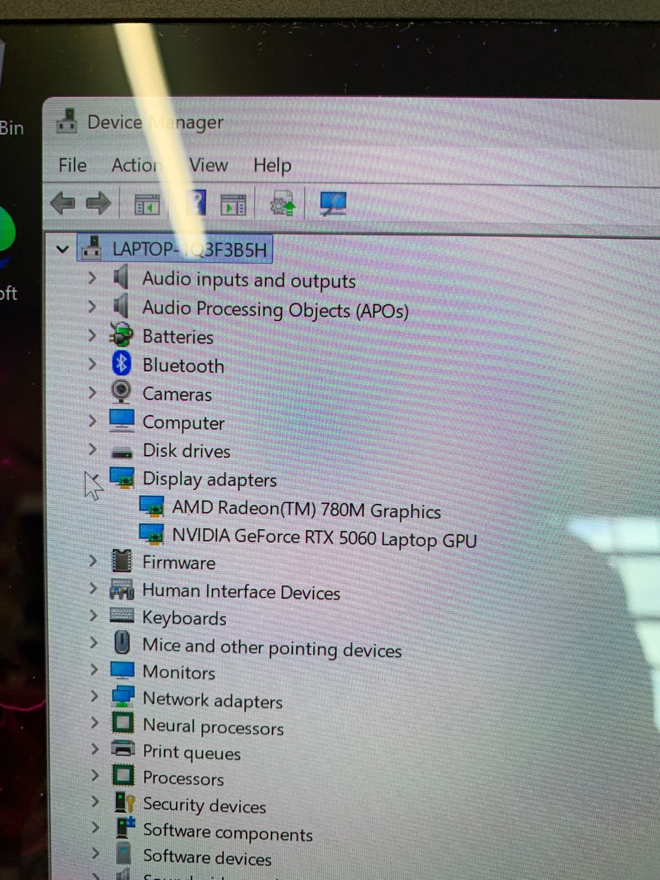660x880 pixels.
Task: Click the Bluetooth logo icon
Action: tap(121, 364)
